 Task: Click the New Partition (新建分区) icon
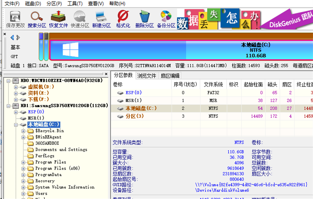tap(101, 19)
